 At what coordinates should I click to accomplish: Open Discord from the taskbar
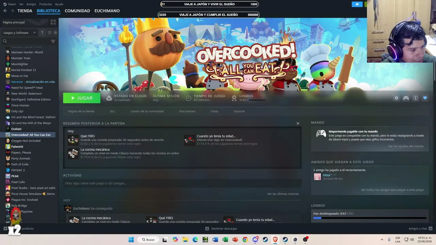(x=255, y=240)
